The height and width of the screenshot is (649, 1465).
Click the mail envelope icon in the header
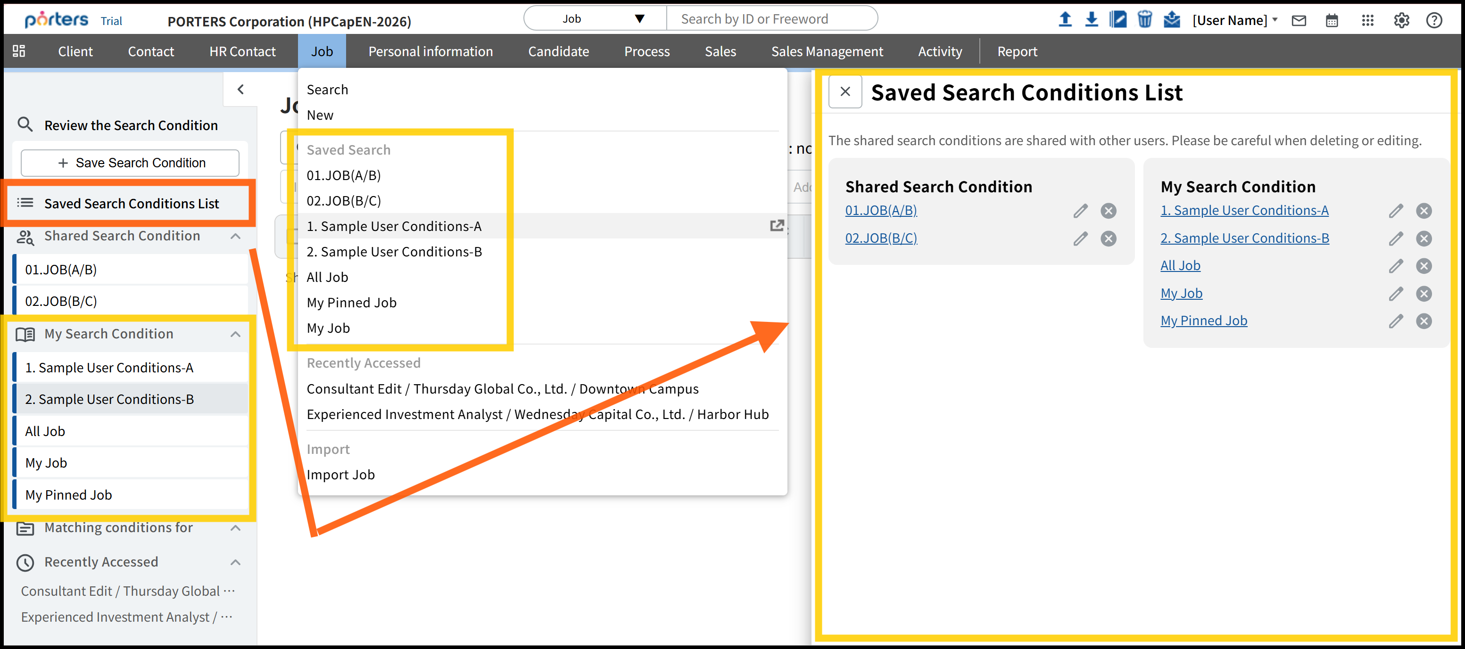(x=1299, y=21)
